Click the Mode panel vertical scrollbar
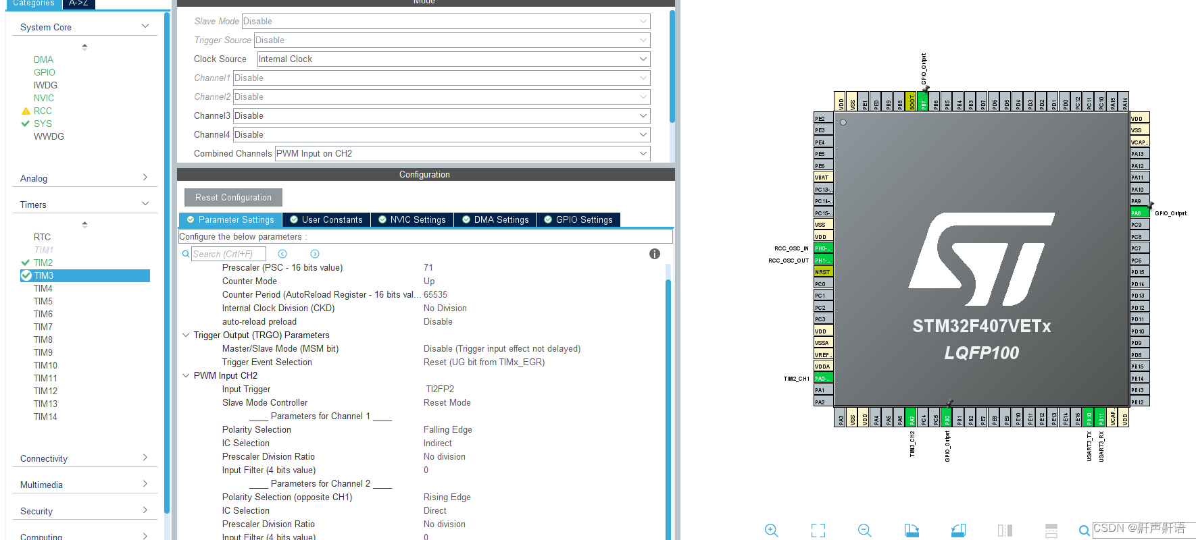The image size is (1196, 540). [x=672, y=66]
